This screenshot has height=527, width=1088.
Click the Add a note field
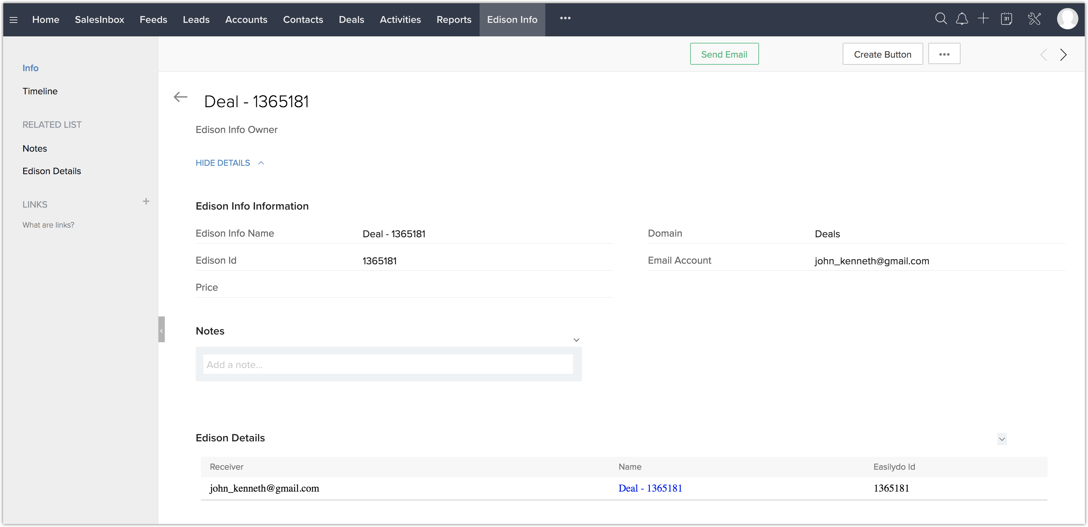[x=388, y=364]
